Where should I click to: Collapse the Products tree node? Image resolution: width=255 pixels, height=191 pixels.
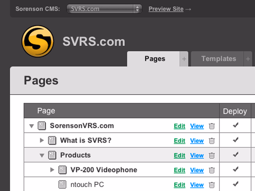[42, 155]
